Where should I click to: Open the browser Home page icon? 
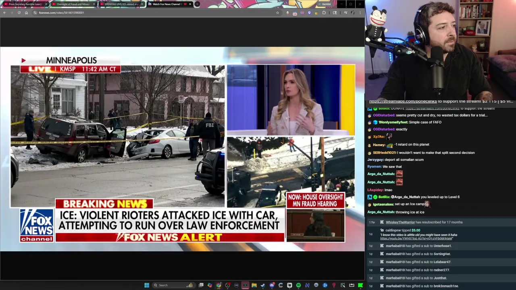click(26, 12)
